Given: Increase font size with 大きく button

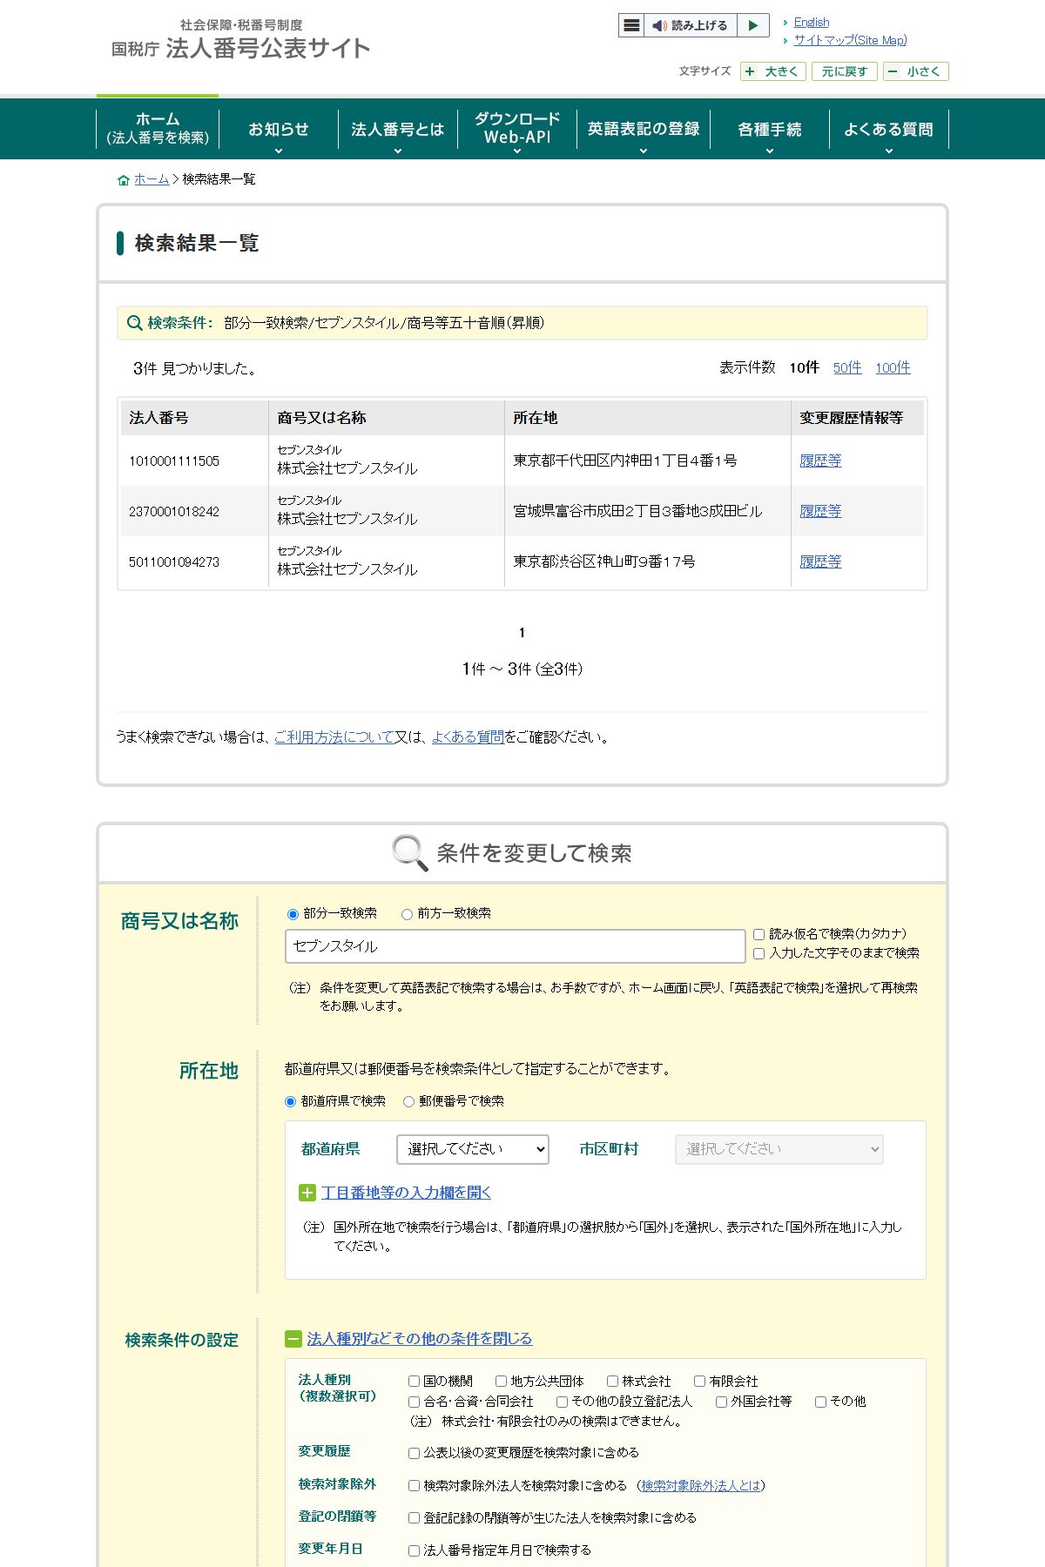Looking at the screenshot, I should point(773,71).
